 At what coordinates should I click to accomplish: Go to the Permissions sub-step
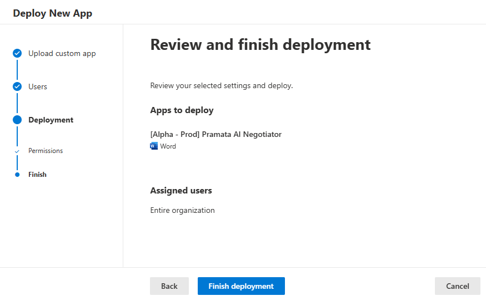(46, 151)
